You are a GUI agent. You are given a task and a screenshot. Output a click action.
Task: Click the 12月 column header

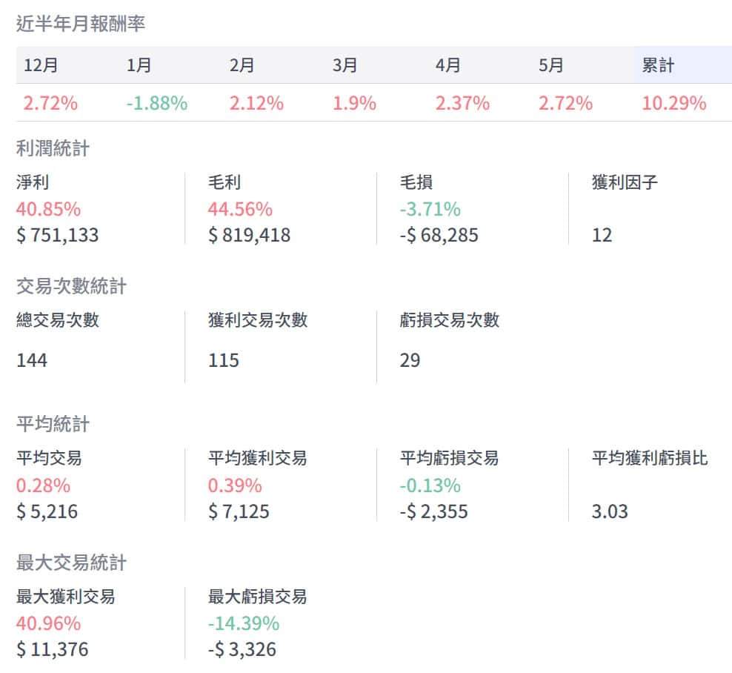(x=41, y=65)
